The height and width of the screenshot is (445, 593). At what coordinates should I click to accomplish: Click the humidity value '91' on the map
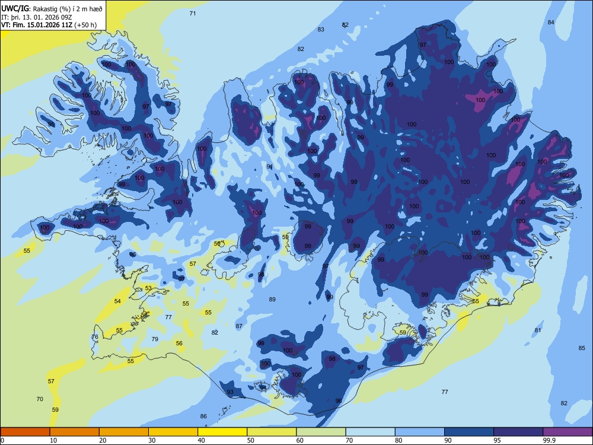tap(270, 166)
